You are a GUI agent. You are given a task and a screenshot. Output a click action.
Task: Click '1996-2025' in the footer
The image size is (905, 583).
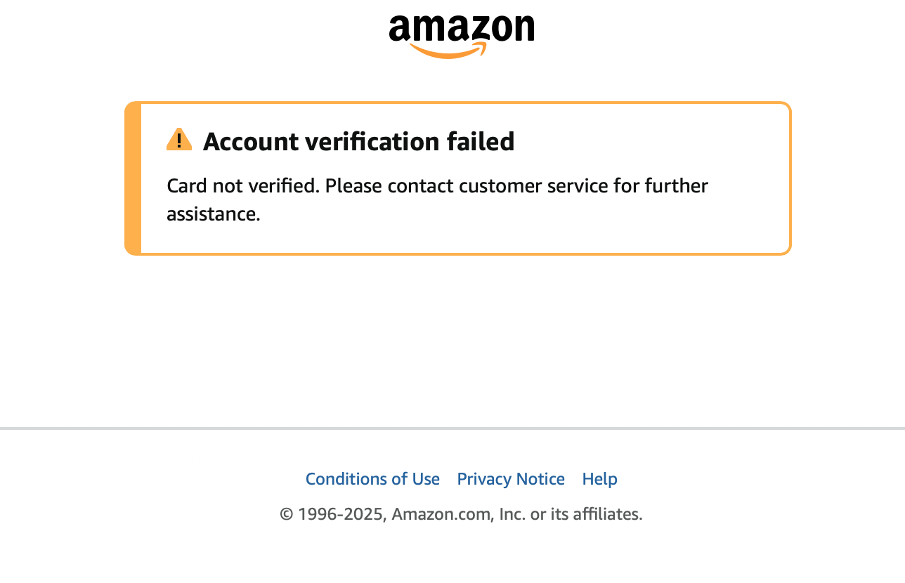click(x=340, y=514)
